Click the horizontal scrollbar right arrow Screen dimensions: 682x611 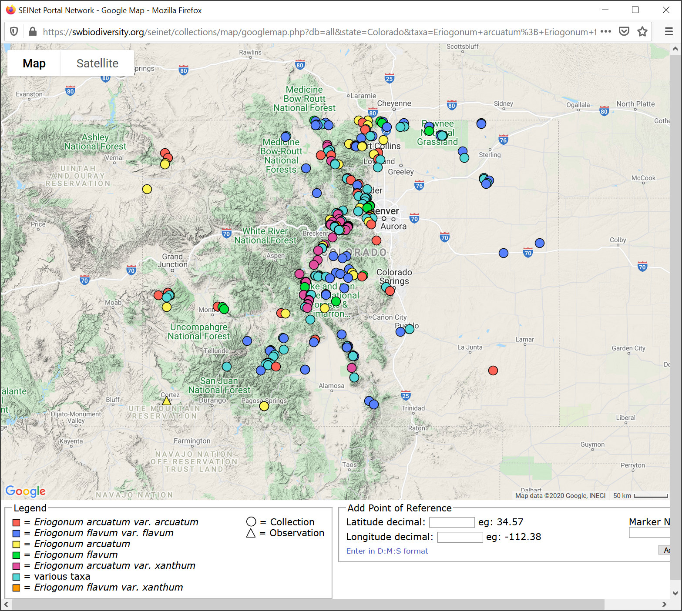[x=664, y=604]
